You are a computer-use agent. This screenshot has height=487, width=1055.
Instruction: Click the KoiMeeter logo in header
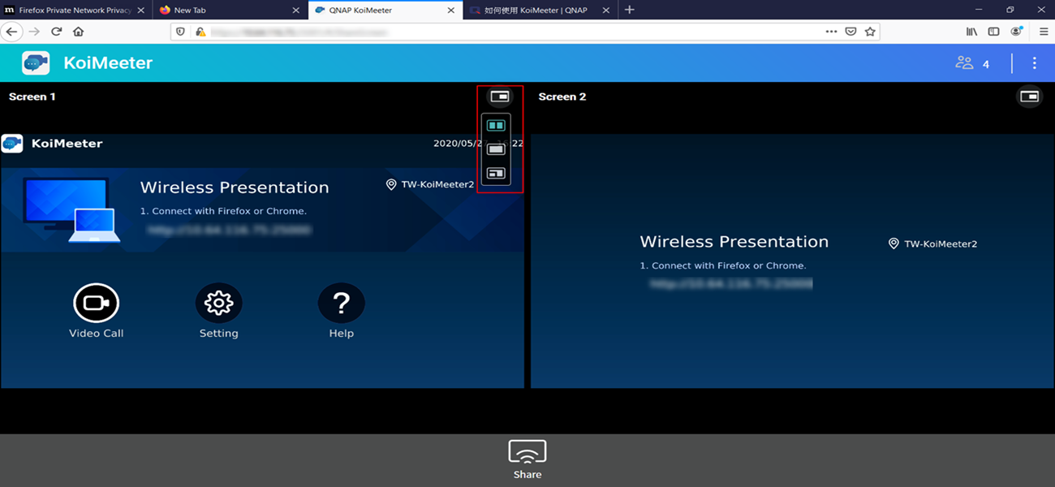[x=36, y=63]
